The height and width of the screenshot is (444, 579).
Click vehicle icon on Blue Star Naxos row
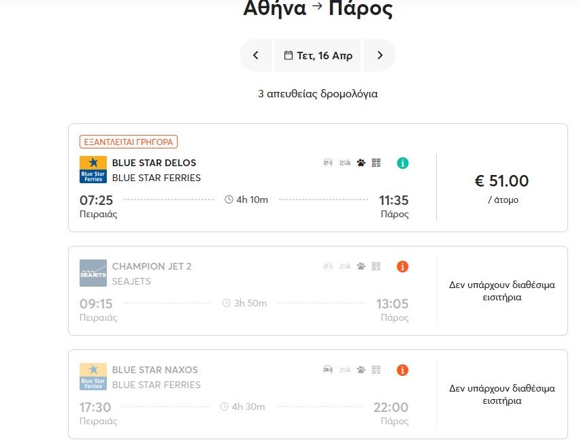[328, 370]
